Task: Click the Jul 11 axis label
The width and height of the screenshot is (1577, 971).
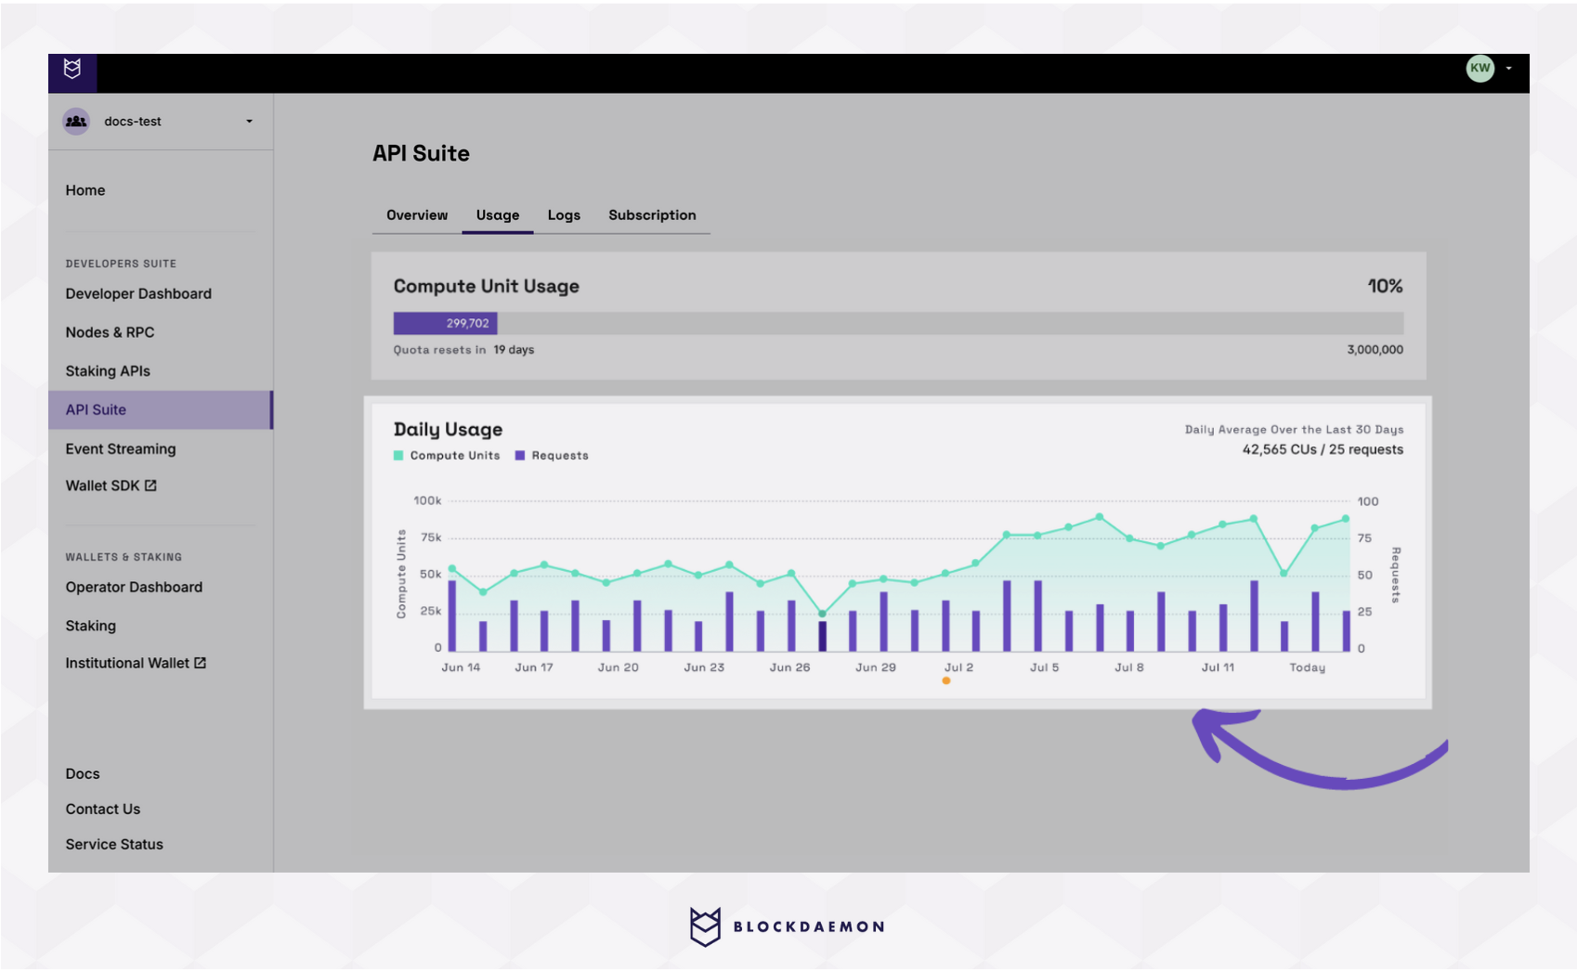Action: [x=1218, y=667]
